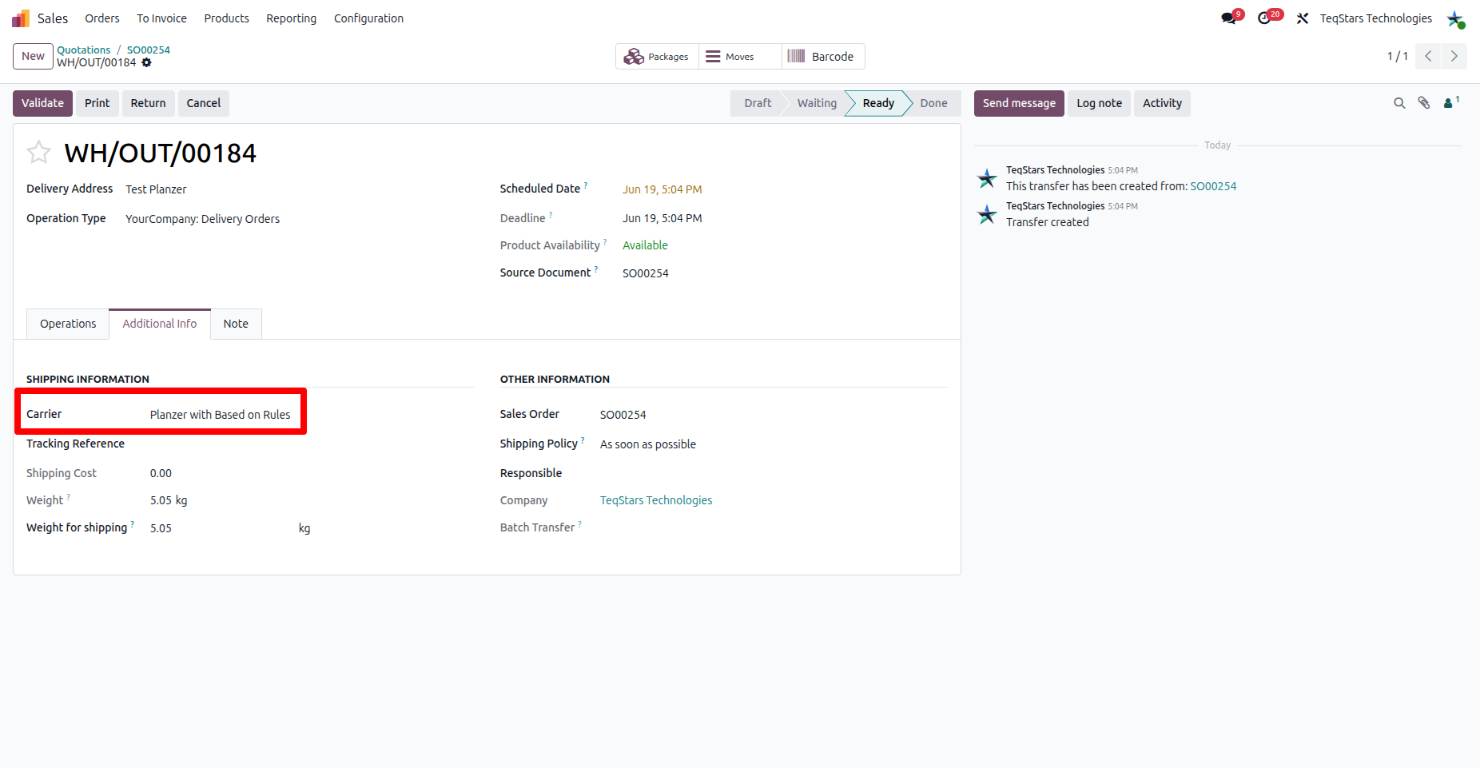Open the Orders menu
Screen dimensions: 1480x768
click(x=102, y=18)
